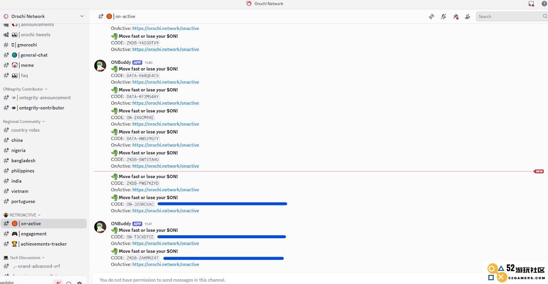
Task: Click the red NEW messages marker
Action: [x=539, y=171]
